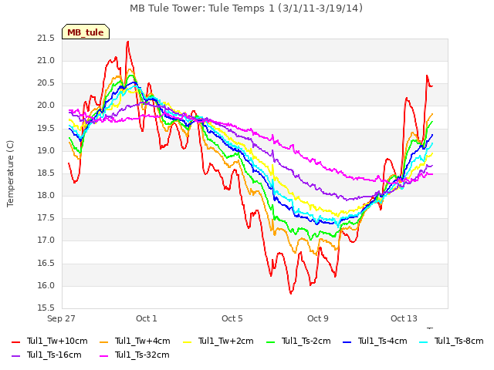The width and height of the screenshot is (494, 370).
Task: Click the 19.0 y-axis tick label
Action: (x=46, y=150)
